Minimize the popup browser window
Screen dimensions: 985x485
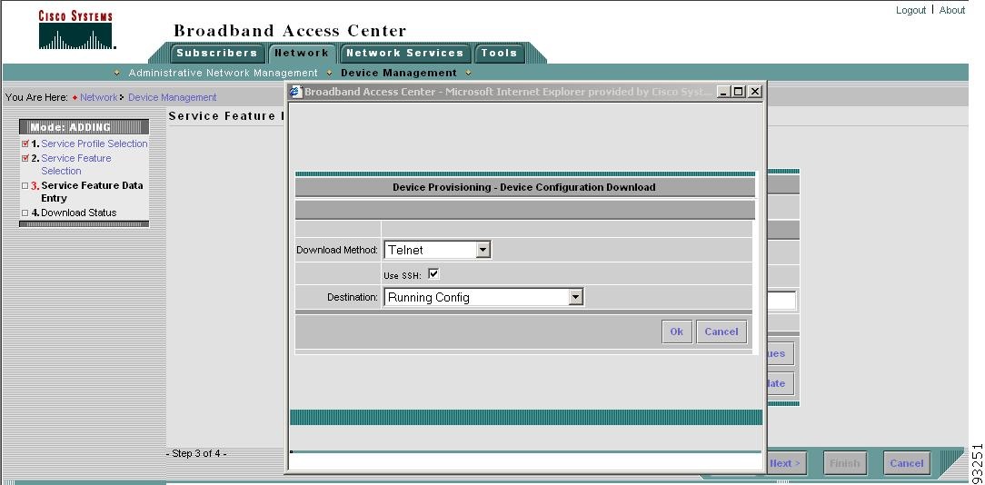tap(723, 92)
